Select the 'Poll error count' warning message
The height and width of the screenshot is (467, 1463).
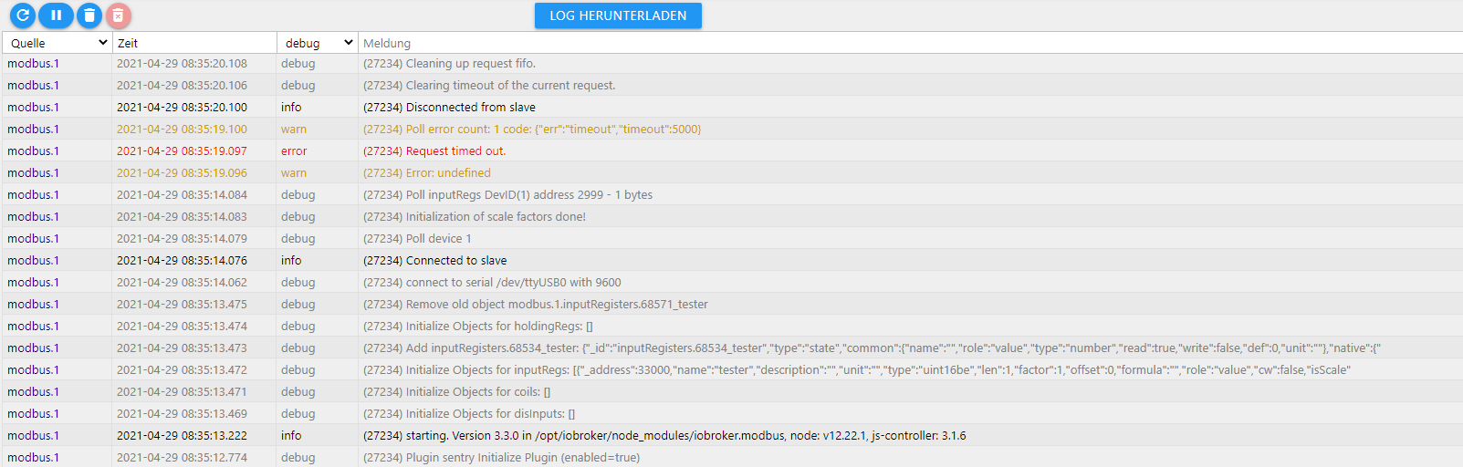click(532, 129)
